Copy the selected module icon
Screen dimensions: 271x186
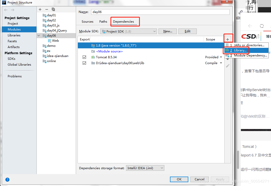coord(53,9)
